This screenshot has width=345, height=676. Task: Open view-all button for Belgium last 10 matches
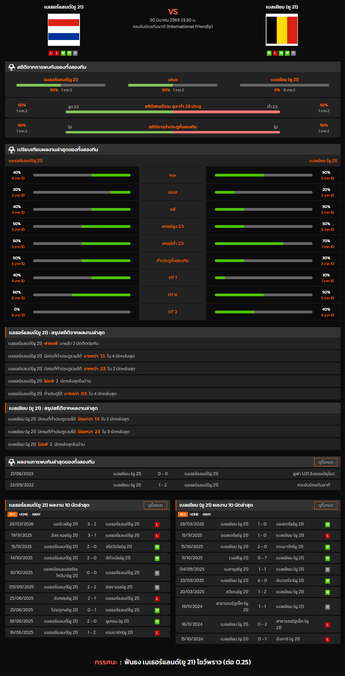click(326, 505)
